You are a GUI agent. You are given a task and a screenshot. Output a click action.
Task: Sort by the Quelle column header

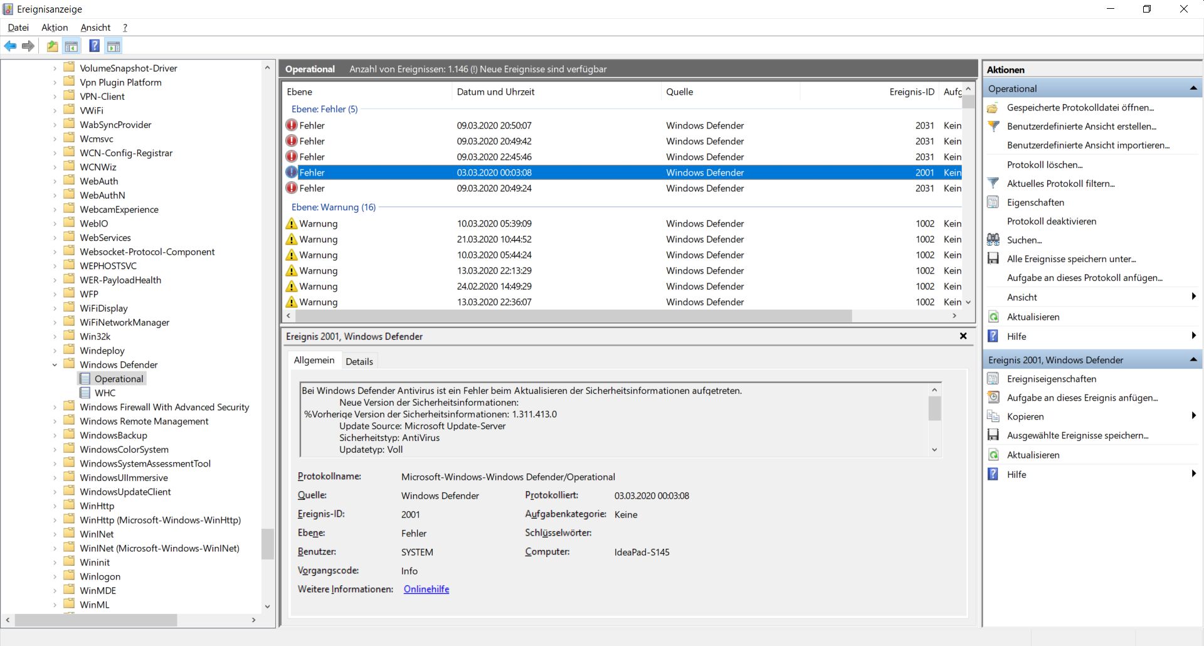tap(731, 92)
